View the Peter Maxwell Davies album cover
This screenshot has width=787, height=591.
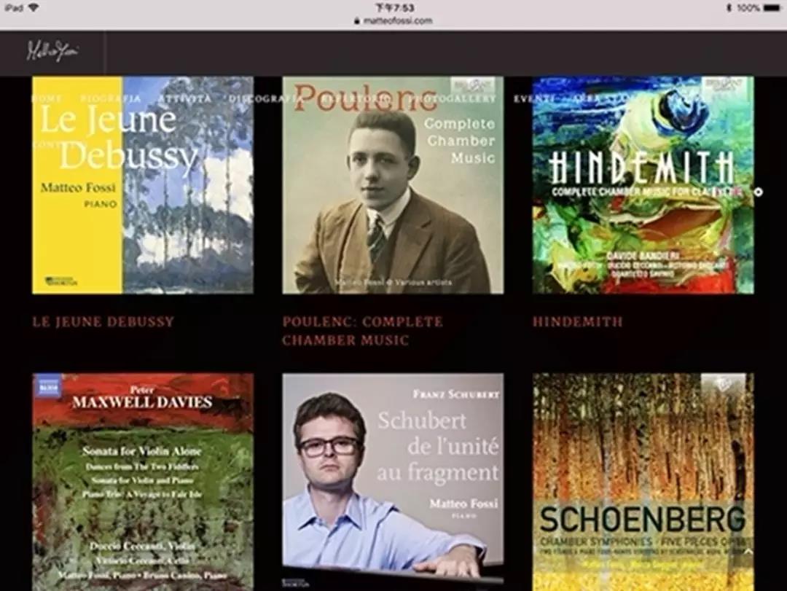(x=143, y=482)
